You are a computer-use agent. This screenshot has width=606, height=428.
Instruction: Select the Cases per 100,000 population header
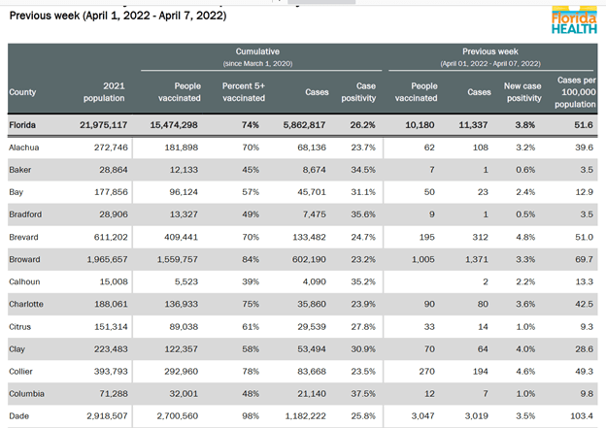(575, 92)
